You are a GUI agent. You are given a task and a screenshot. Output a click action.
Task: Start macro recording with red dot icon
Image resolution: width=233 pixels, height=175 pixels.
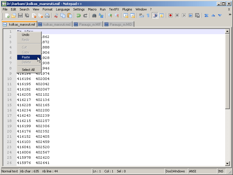[x=170, y=15]
